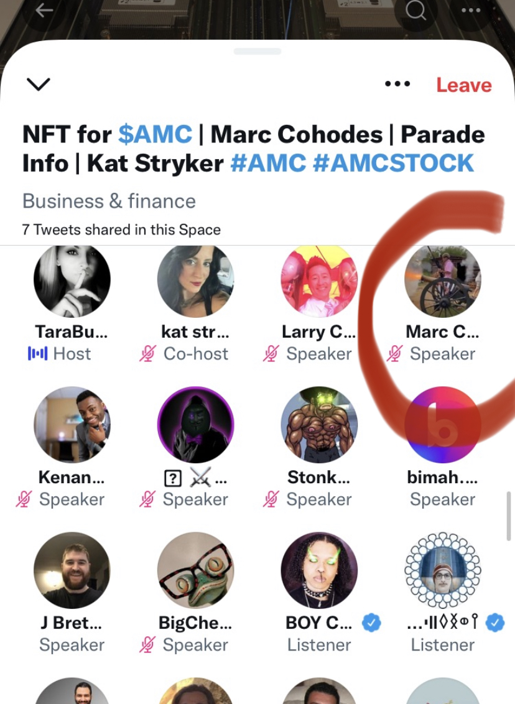Tap the search magnifier icon at top
The image size is (515, 704).
[x=415, y=11]
